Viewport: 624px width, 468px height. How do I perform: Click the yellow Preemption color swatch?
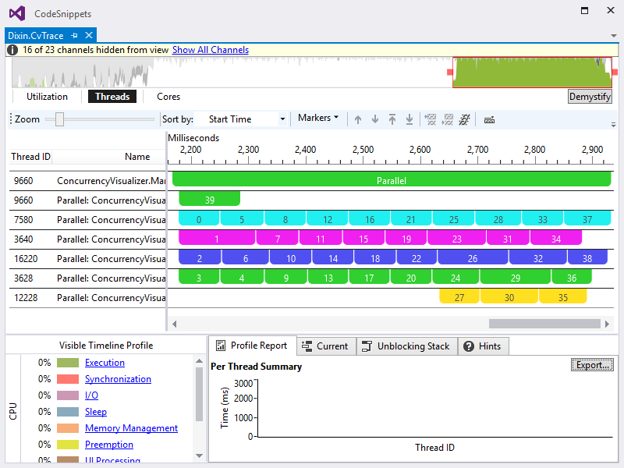pyautogui.click(x=68, y=444)
